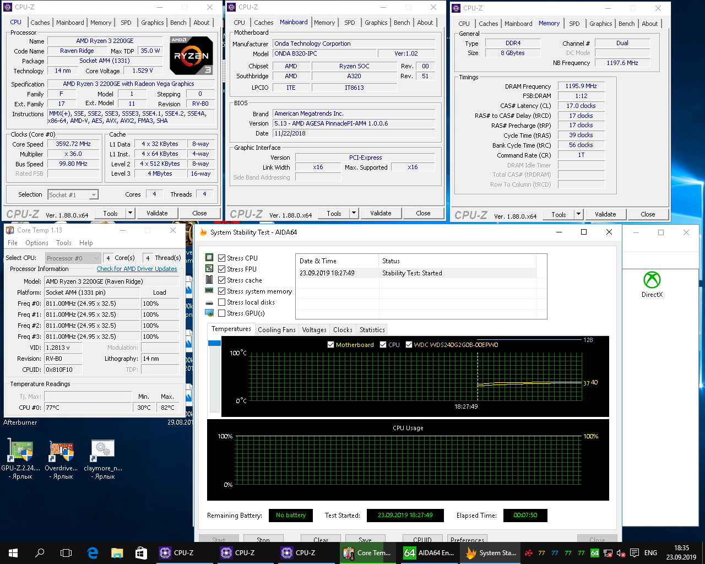This screenshot has width=705, height=564.
Task: Hide the Motherboard temperature graph line
Action: click(330, 345)
